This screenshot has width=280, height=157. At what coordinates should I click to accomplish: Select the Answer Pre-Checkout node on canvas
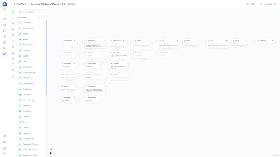point(93,76)
